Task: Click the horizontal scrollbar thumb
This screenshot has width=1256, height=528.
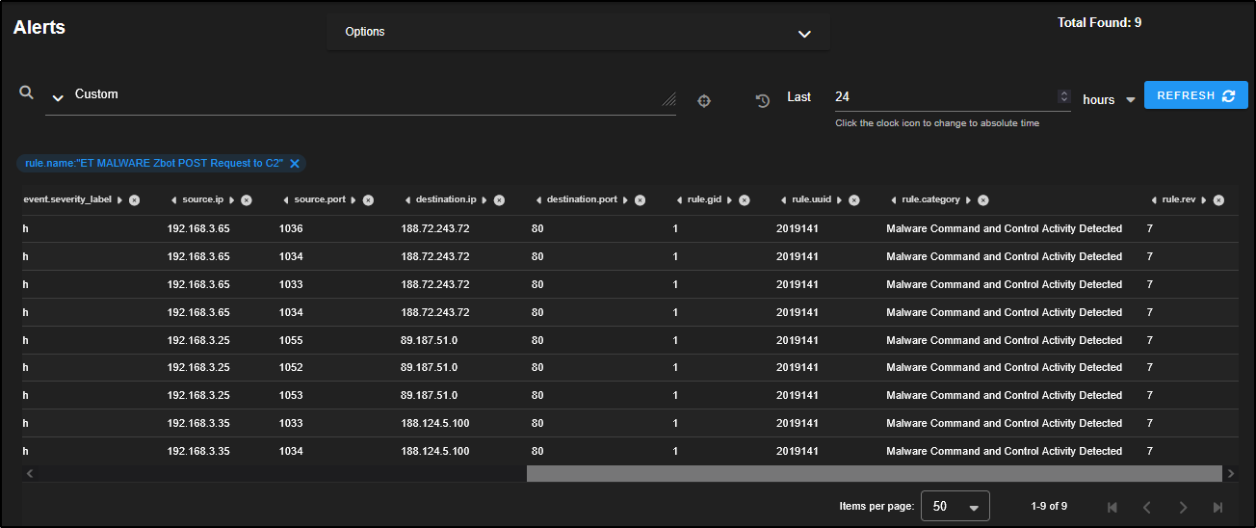Action: point(873,474)
